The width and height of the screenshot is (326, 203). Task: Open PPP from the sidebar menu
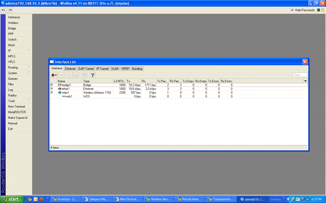click(x=19, y=34)
